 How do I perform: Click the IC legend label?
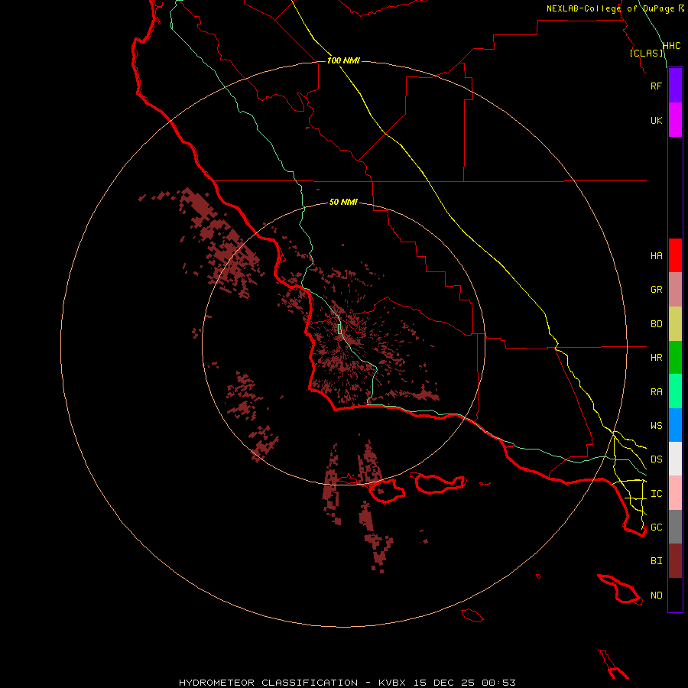point(656,493)
